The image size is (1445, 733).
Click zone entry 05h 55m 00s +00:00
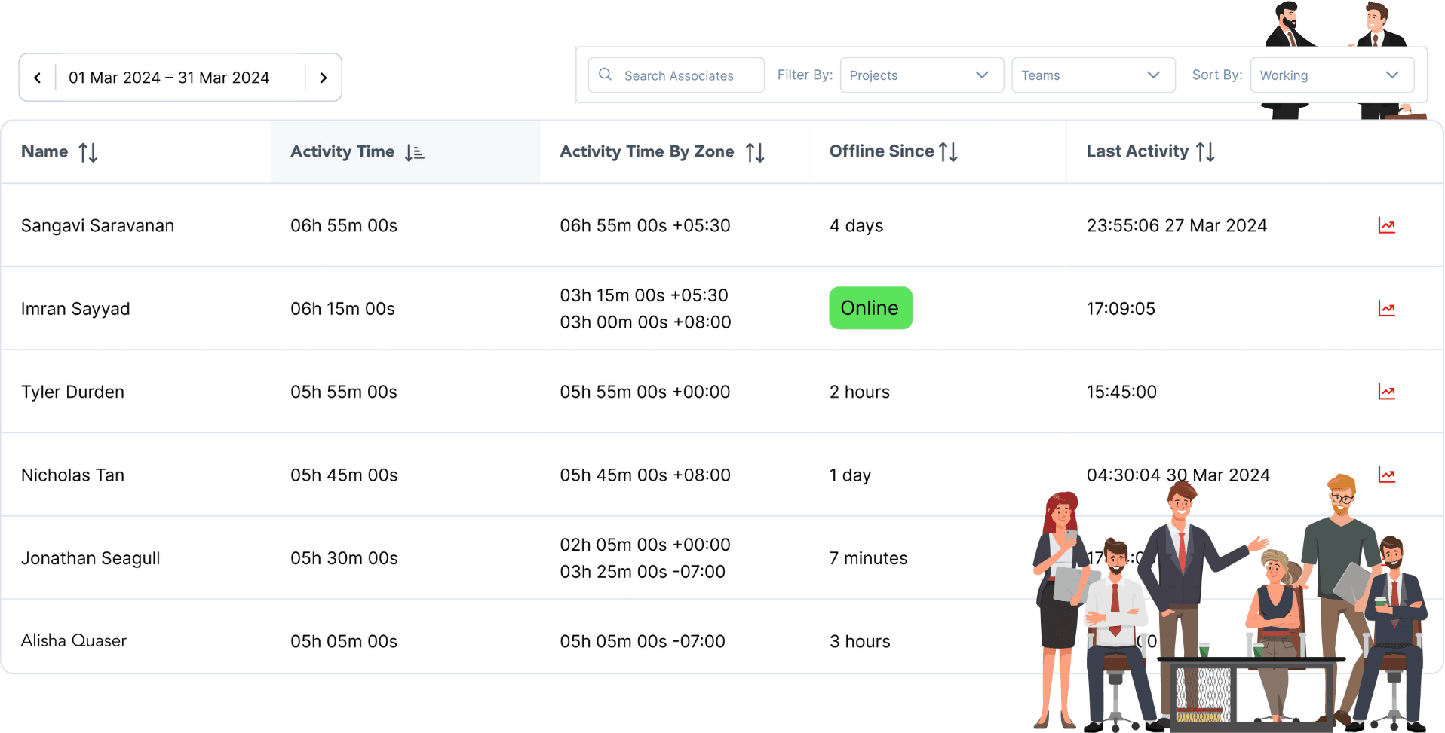click(x=645, y=392)
